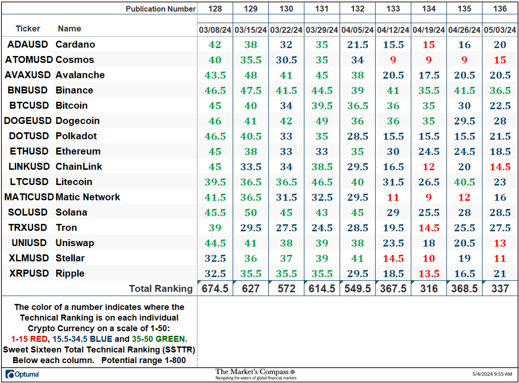Click the Uniswap name cell
Viewport: 519px width, 383px height.
click(75, 243)
